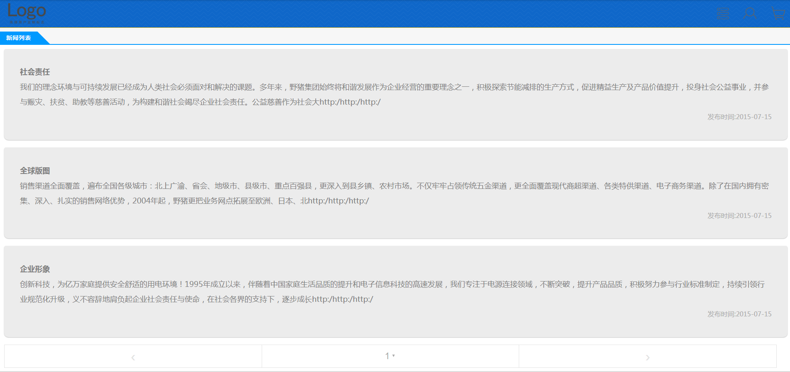Open the 社会责任 news title
790x372 pixels.
pyautogui.click(x=35, y=72)
